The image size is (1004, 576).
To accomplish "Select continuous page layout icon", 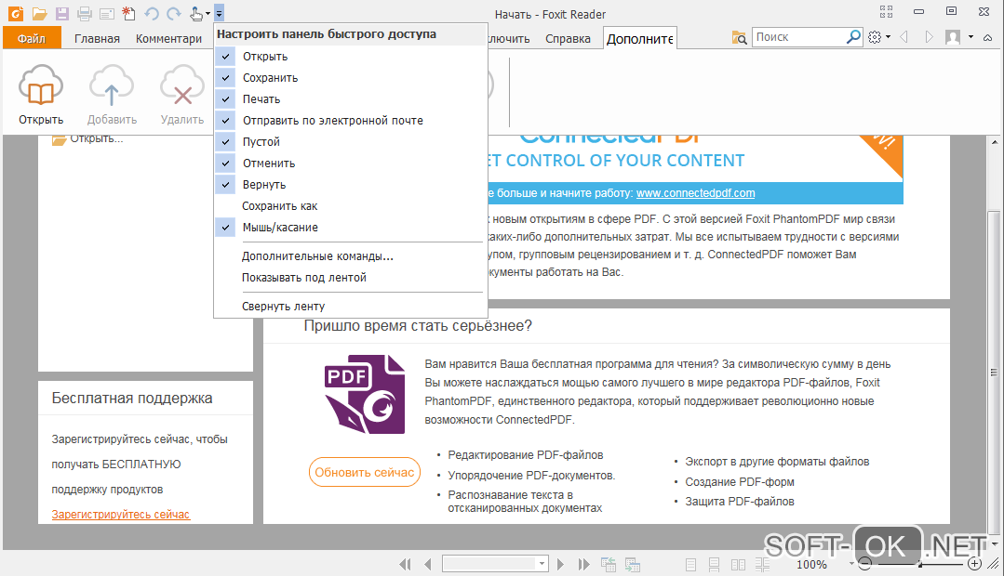I will (x=714, y=565).
